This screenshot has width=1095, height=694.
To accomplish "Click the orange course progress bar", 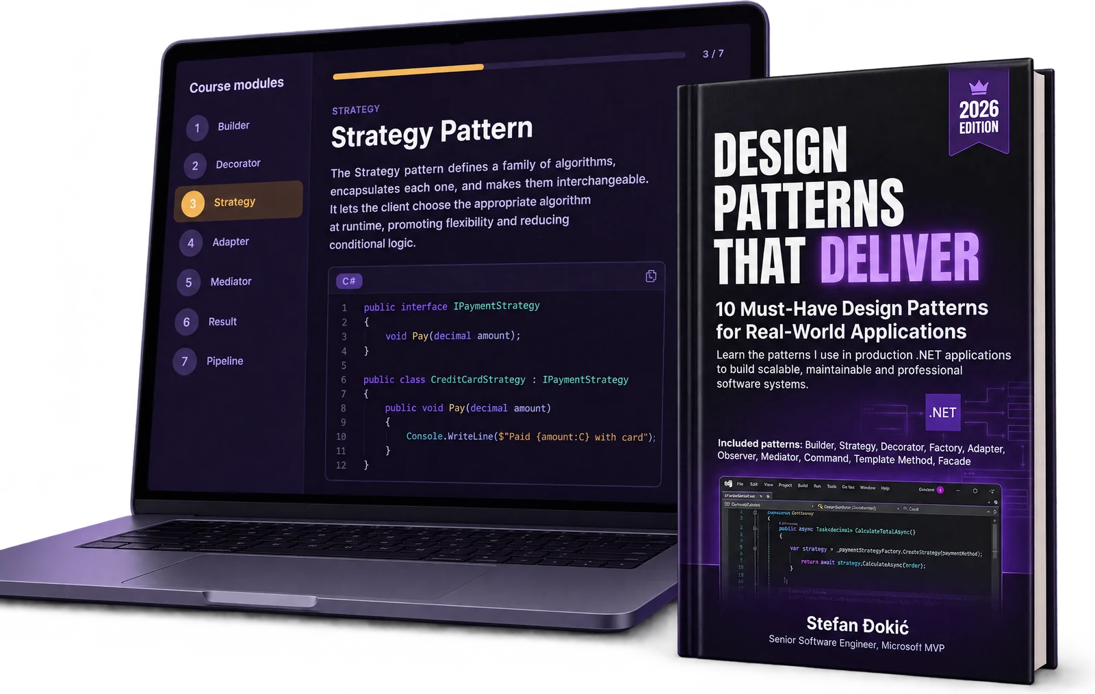I will (x=409, y=71).
